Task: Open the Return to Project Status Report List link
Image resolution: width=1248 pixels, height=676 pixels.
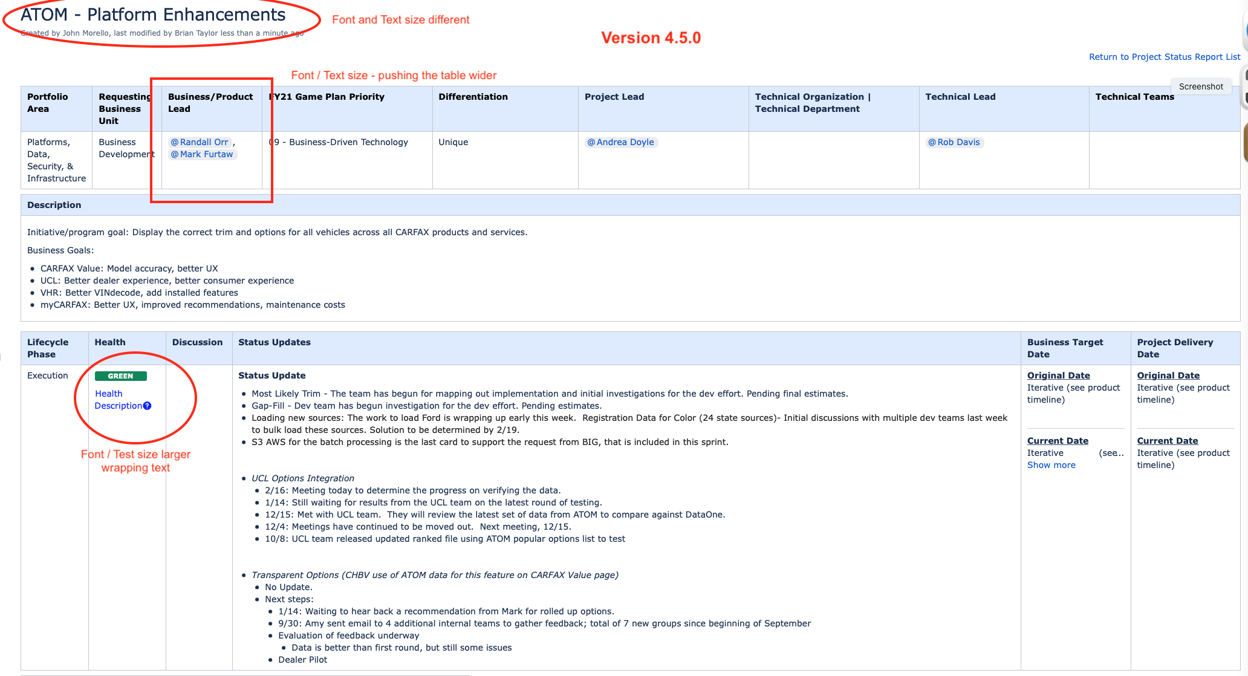Action: click(x=1164, y=56)
